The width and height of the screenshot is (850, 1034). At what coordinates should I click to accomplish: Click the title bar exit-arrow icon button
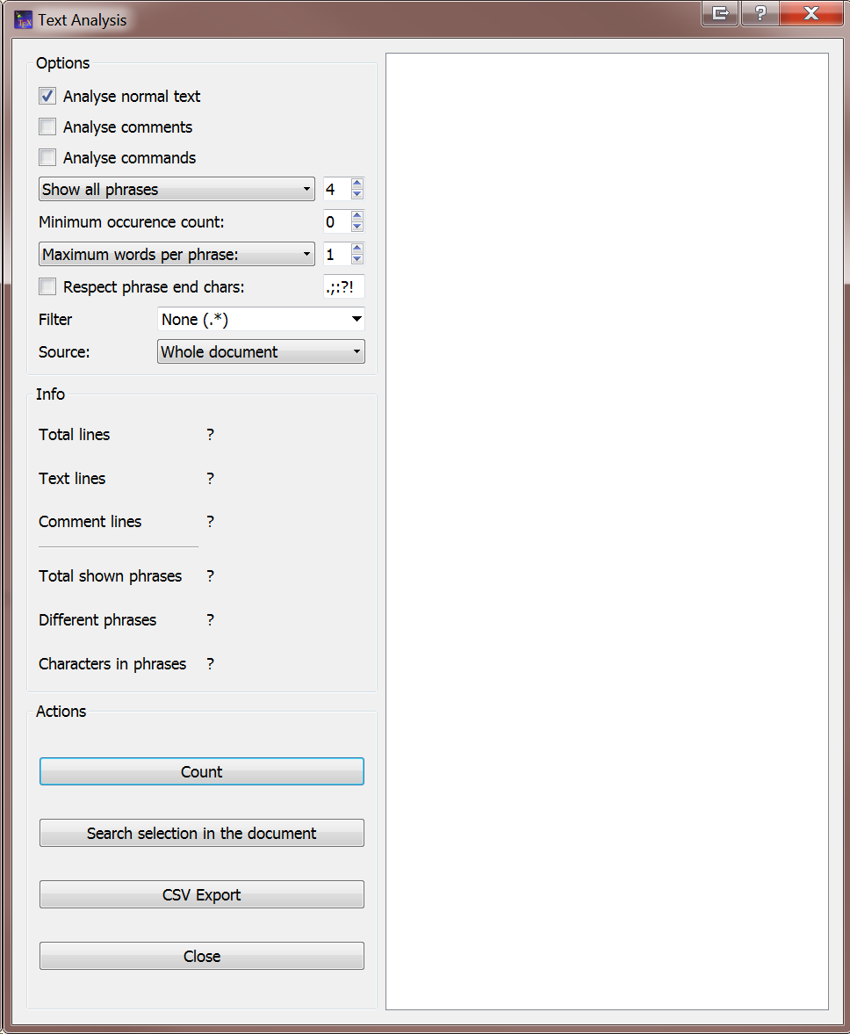(x=719, y=13)
